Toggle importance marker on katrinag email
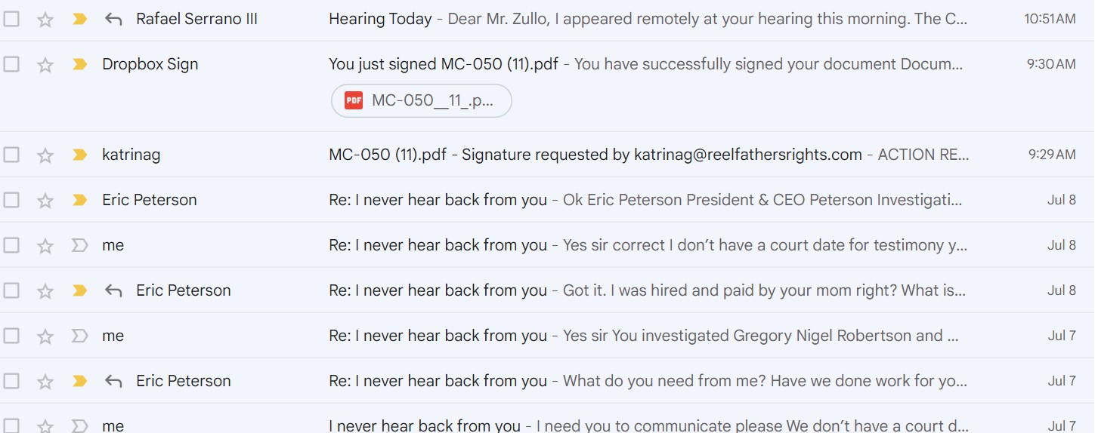Image resolution: width=1095 pixels, height=433 pixels. tap(79, 155)
